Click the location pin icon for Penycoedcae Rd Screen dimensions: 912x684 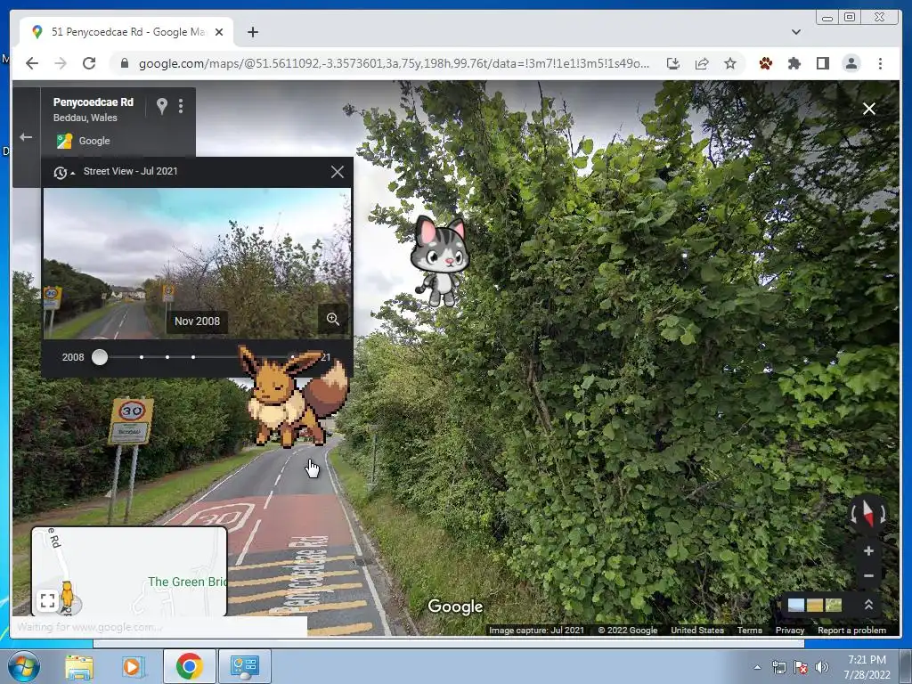162,106
